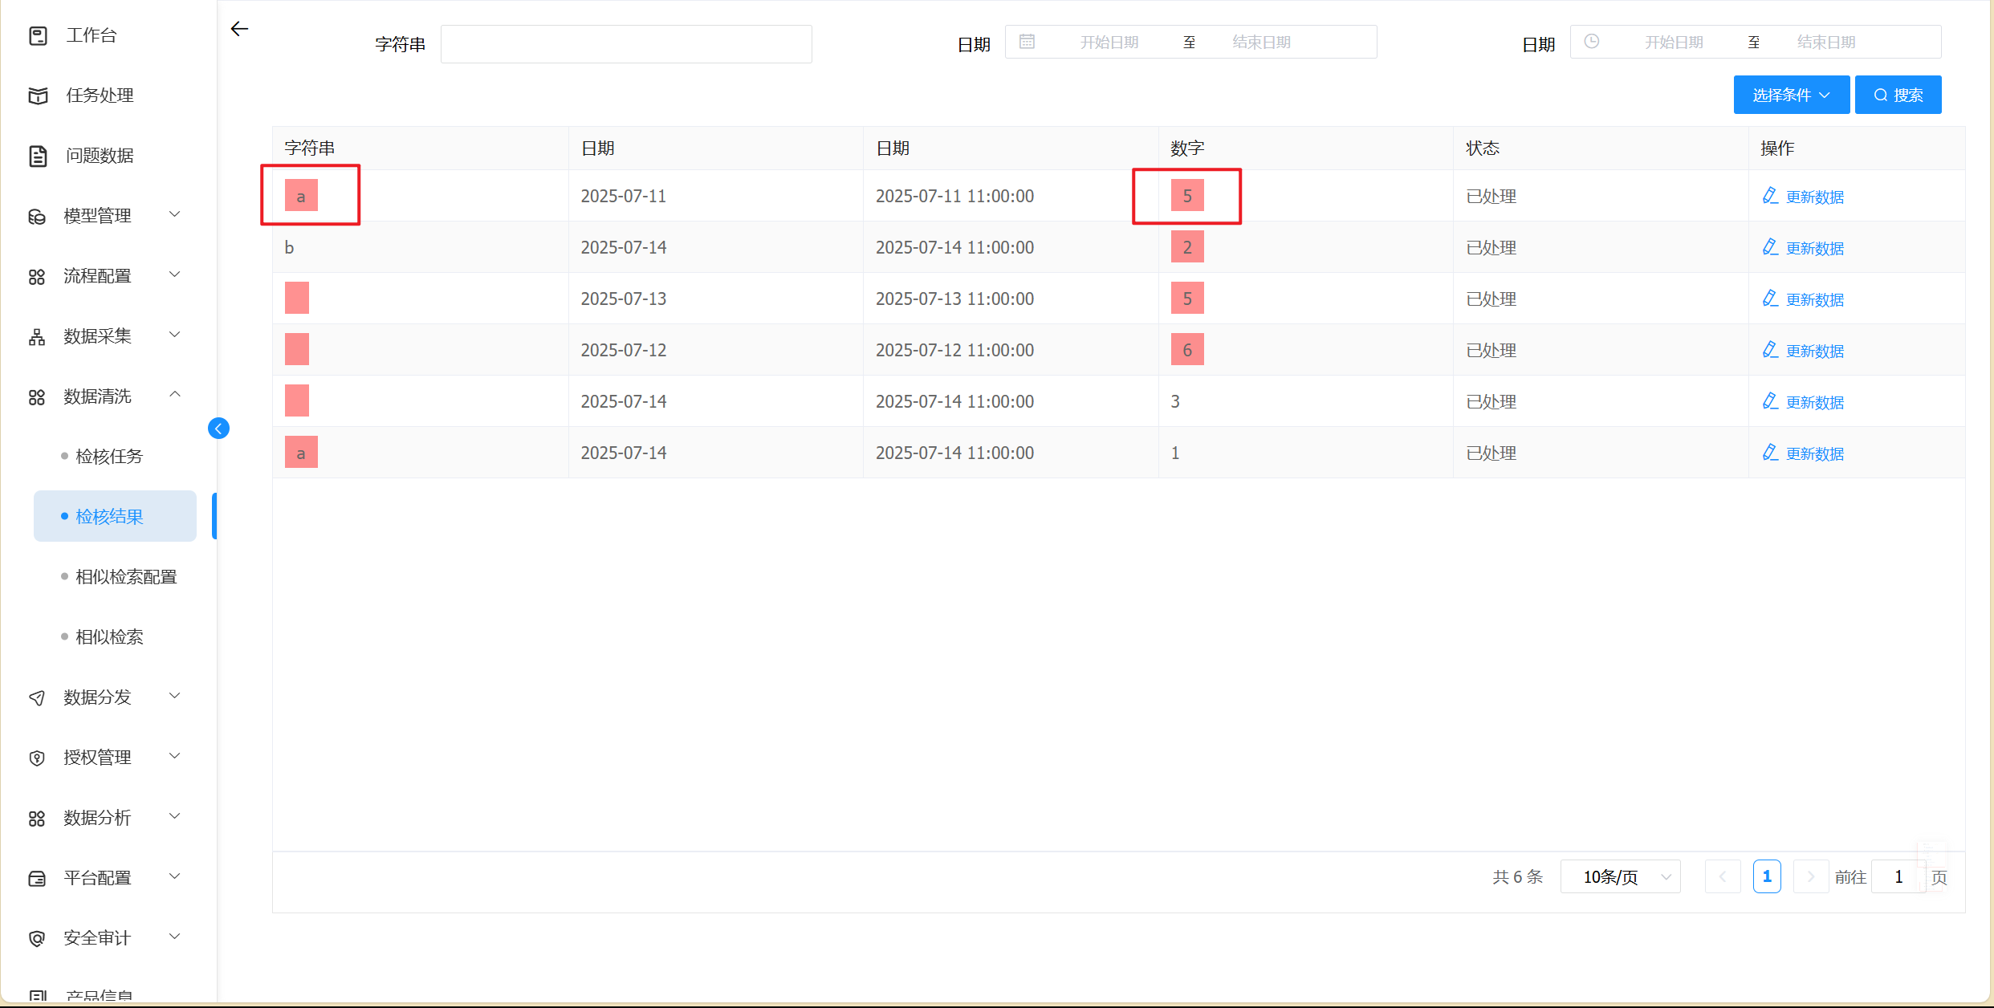Open the 选择条件 dropdown button
Viewport: 1994px width, 1008px height.
tap(1791, 95)
